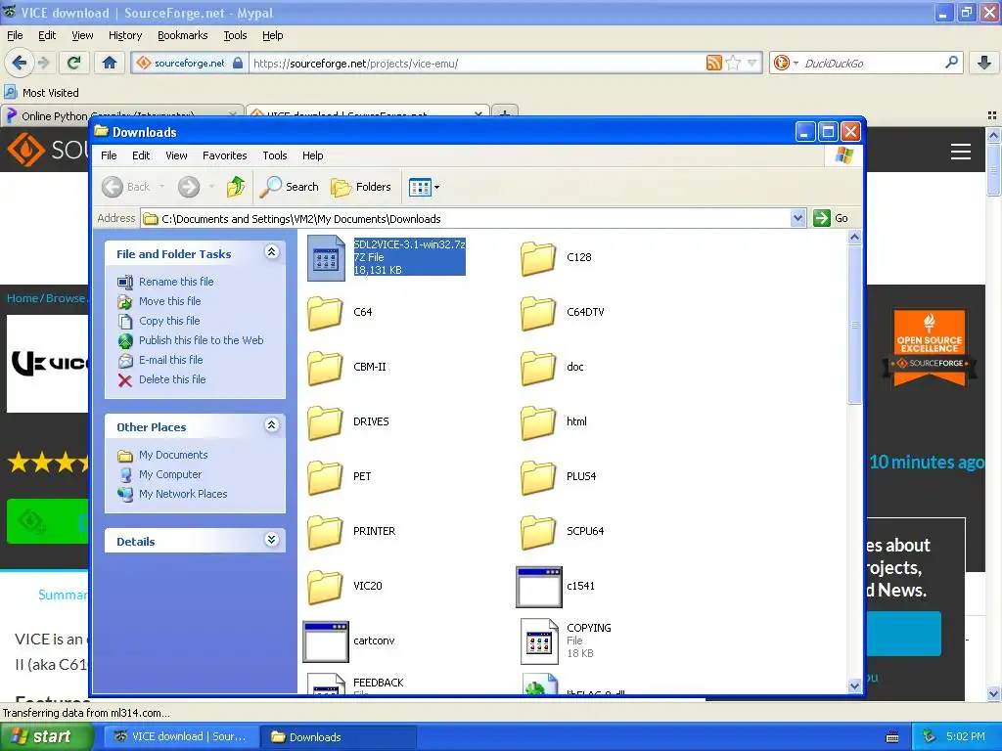Switch to VICE download taskbar button
The width and height of the screenshot is (1002, 751).
[x=181, y=736]
